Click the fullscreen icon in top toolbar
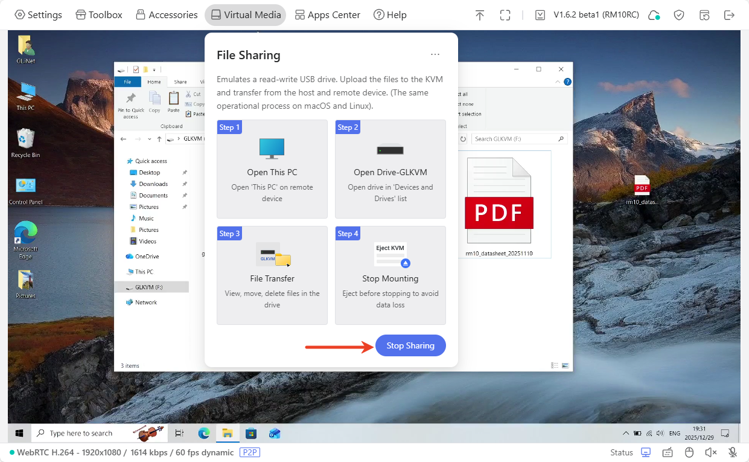Image resolution: width=749 pixels, height=462 pixels. [x=505, y=15]
